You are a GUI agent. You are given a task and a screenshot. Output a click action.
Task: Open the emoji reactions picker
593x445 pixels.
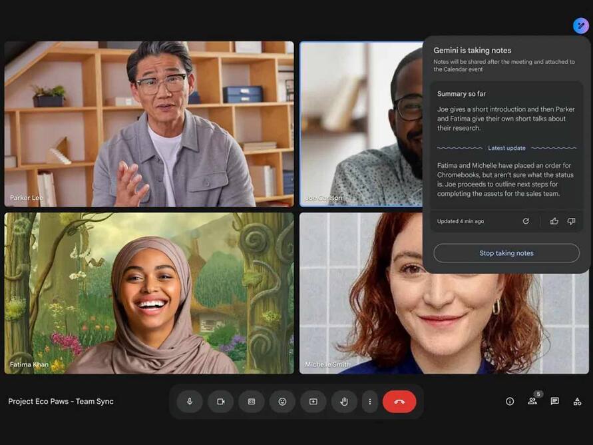click(x=282, y=402)
